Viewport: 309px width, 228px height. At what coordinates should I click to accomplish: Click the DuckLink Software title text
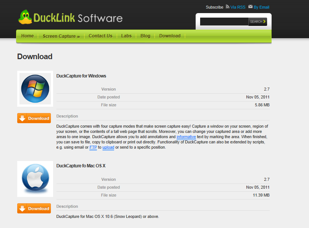click(78, 18)
